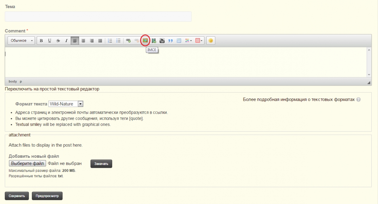Insert a block quote
This screenshot has width=378, height=204.
click(x=170, y=41)
